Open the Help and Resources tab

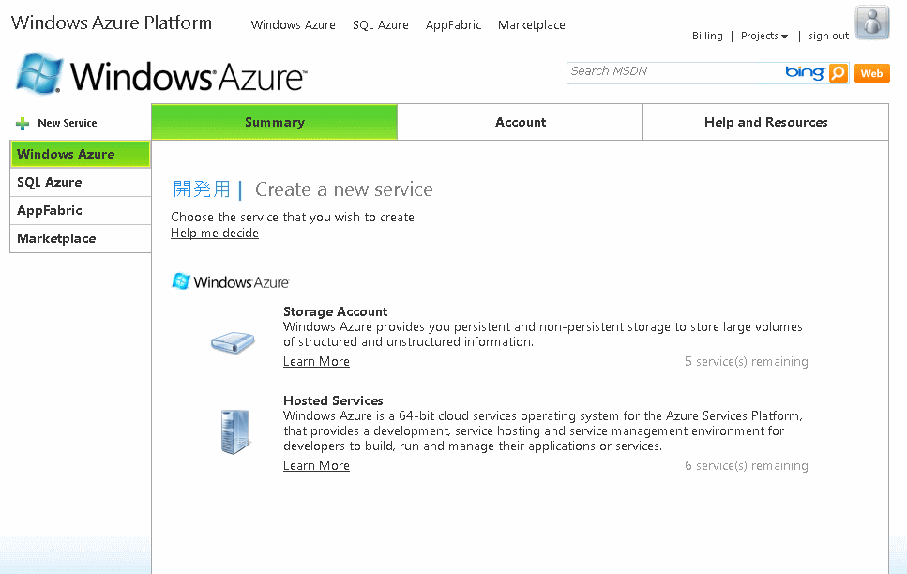[x=766, y=122]
